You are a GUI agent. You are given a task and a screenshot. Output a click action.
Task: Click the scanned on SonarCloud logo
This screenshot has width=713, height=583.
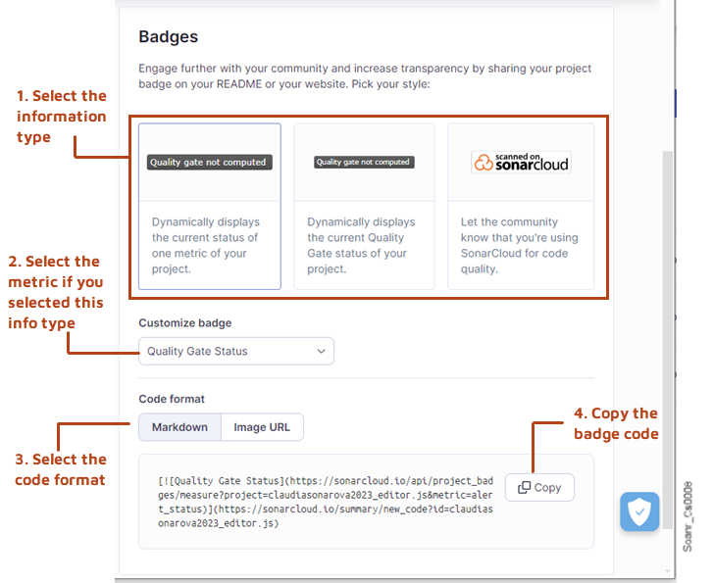click(x=521, y=162)
